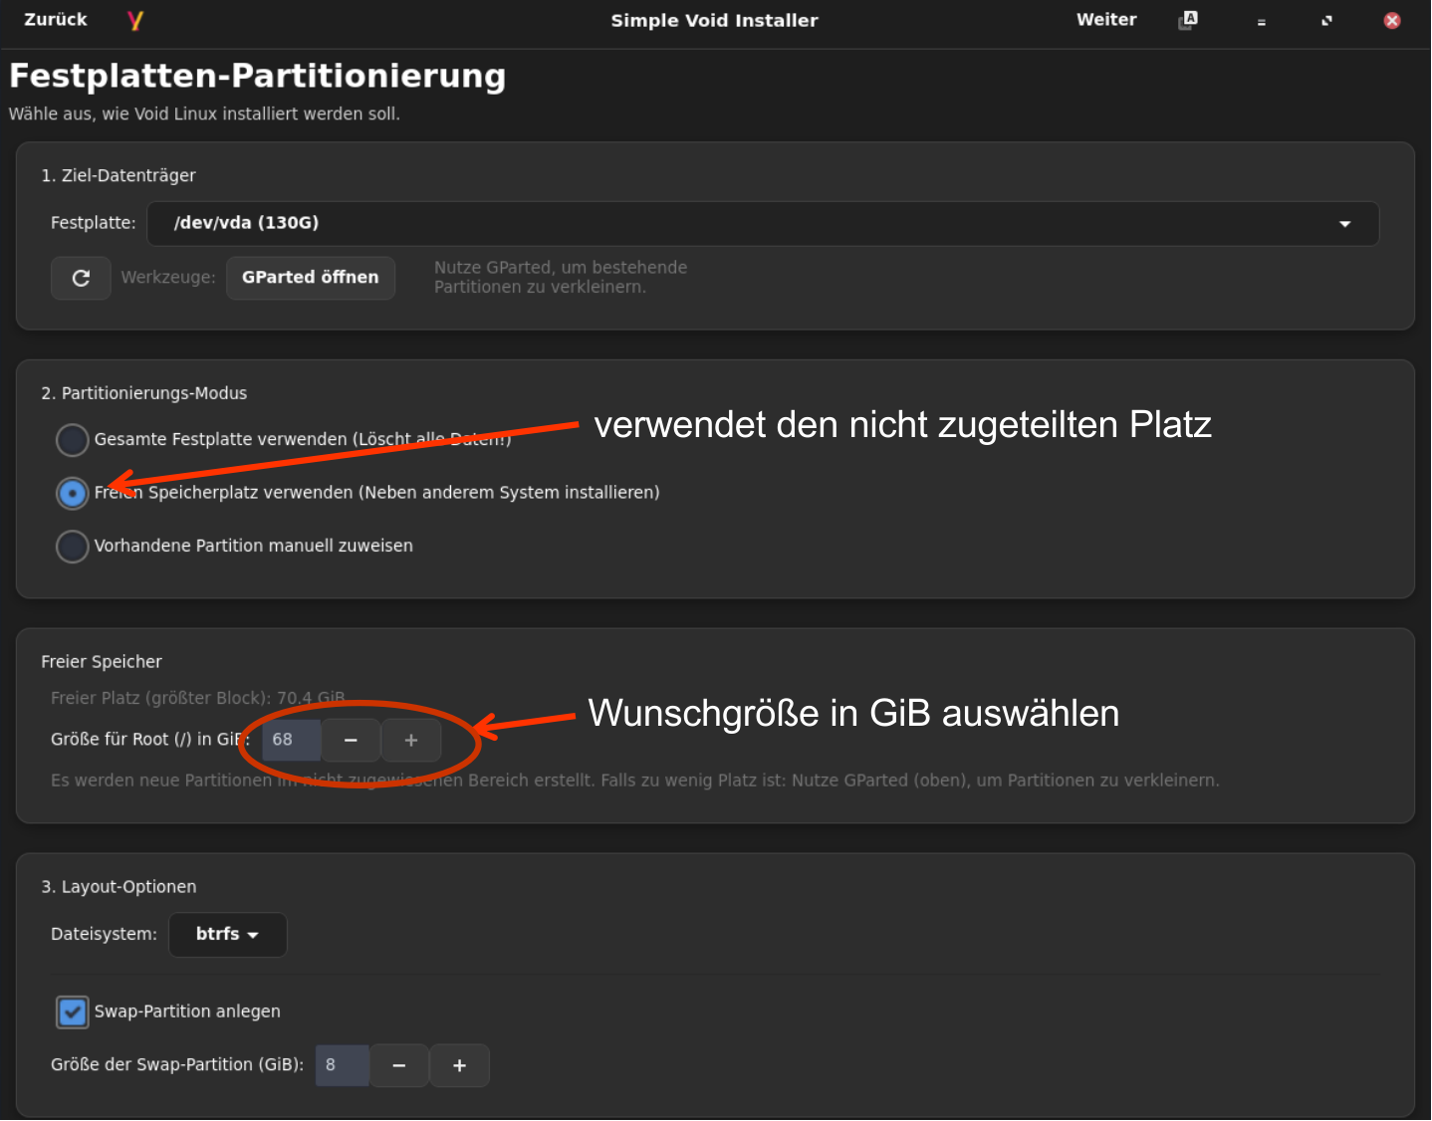Viewport: 1432px width, 1121px height.
Task: Toggle 'Swap-Partition anlegen' checkbox
Action: 73,1011
